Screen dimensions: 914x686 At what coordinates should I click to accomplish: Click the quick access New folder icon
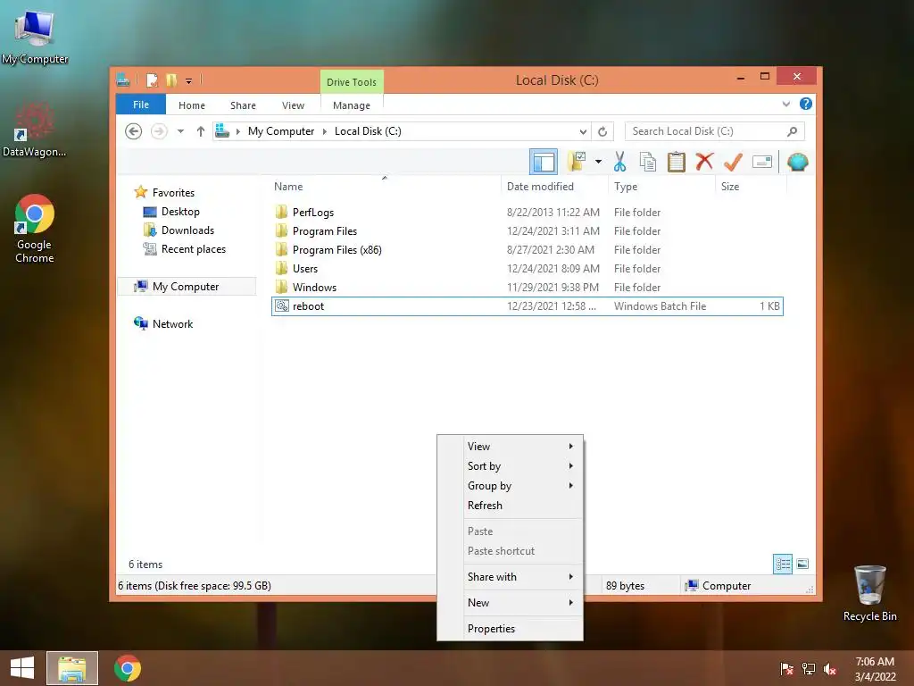point(170,79)
